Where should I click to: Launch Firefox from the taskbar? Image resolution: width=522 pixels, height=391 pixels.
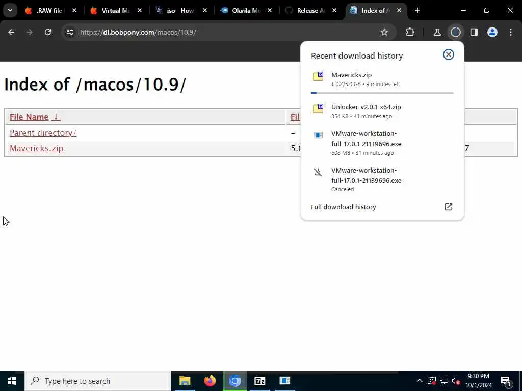(x=210, y=381)
